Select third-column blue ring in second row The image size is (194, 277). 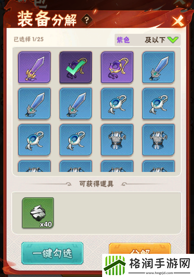coord(117,104)
